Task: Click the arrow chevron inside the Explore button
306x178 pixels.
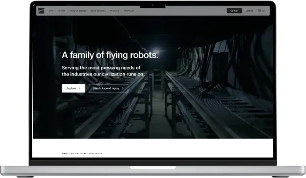Action: pyautogui.click(x=79, y=88)
